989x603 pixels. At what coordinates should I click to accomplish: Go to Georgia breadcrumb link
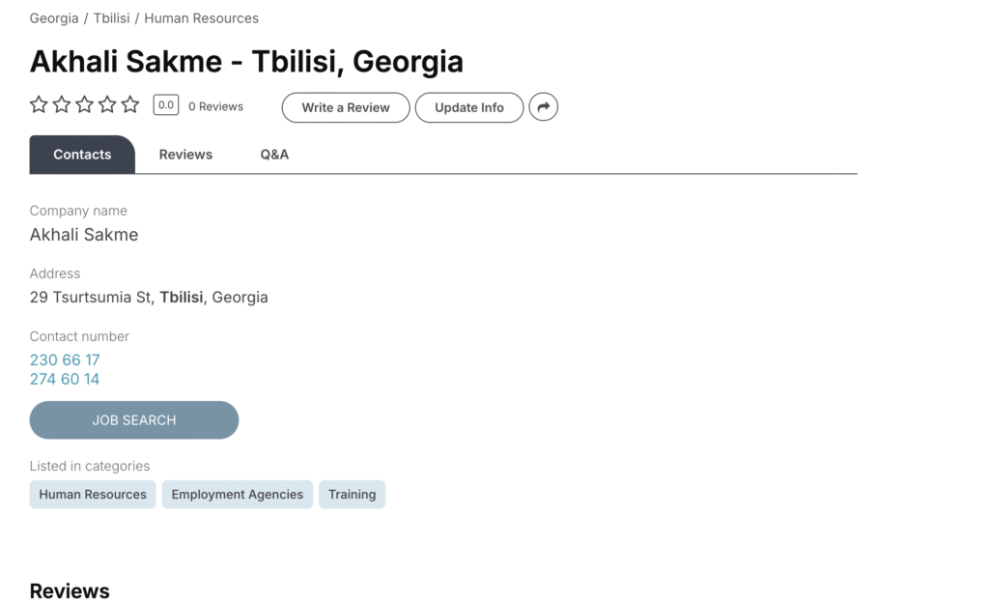click(54, 18)
